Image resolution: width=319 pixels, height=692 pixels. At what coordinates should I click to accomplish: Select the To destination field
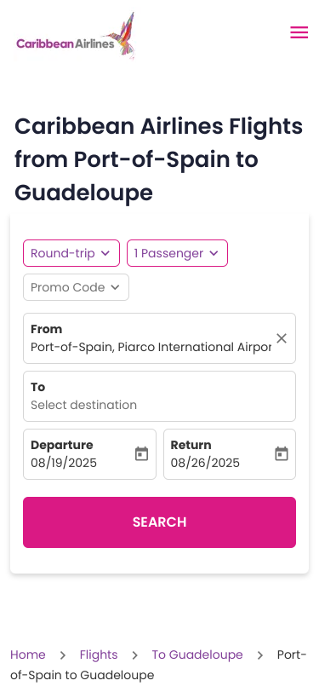pos(160,396)
